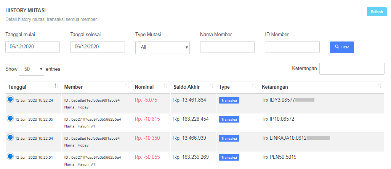The width and height of the screenshot is (391, 169).
Task: Click the Tanggal mulai date field
Action: click(x=32, y=47)
